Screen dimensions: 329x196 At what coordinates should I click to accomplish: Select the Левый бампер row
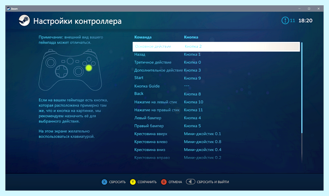click(x=216, y=118)
